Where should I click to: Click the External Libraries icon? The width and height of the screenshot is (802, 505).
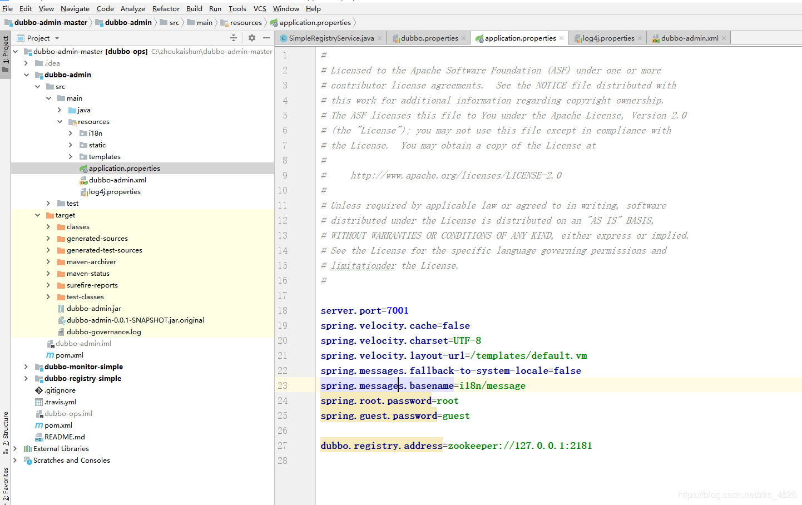click(x=28, y=448)
